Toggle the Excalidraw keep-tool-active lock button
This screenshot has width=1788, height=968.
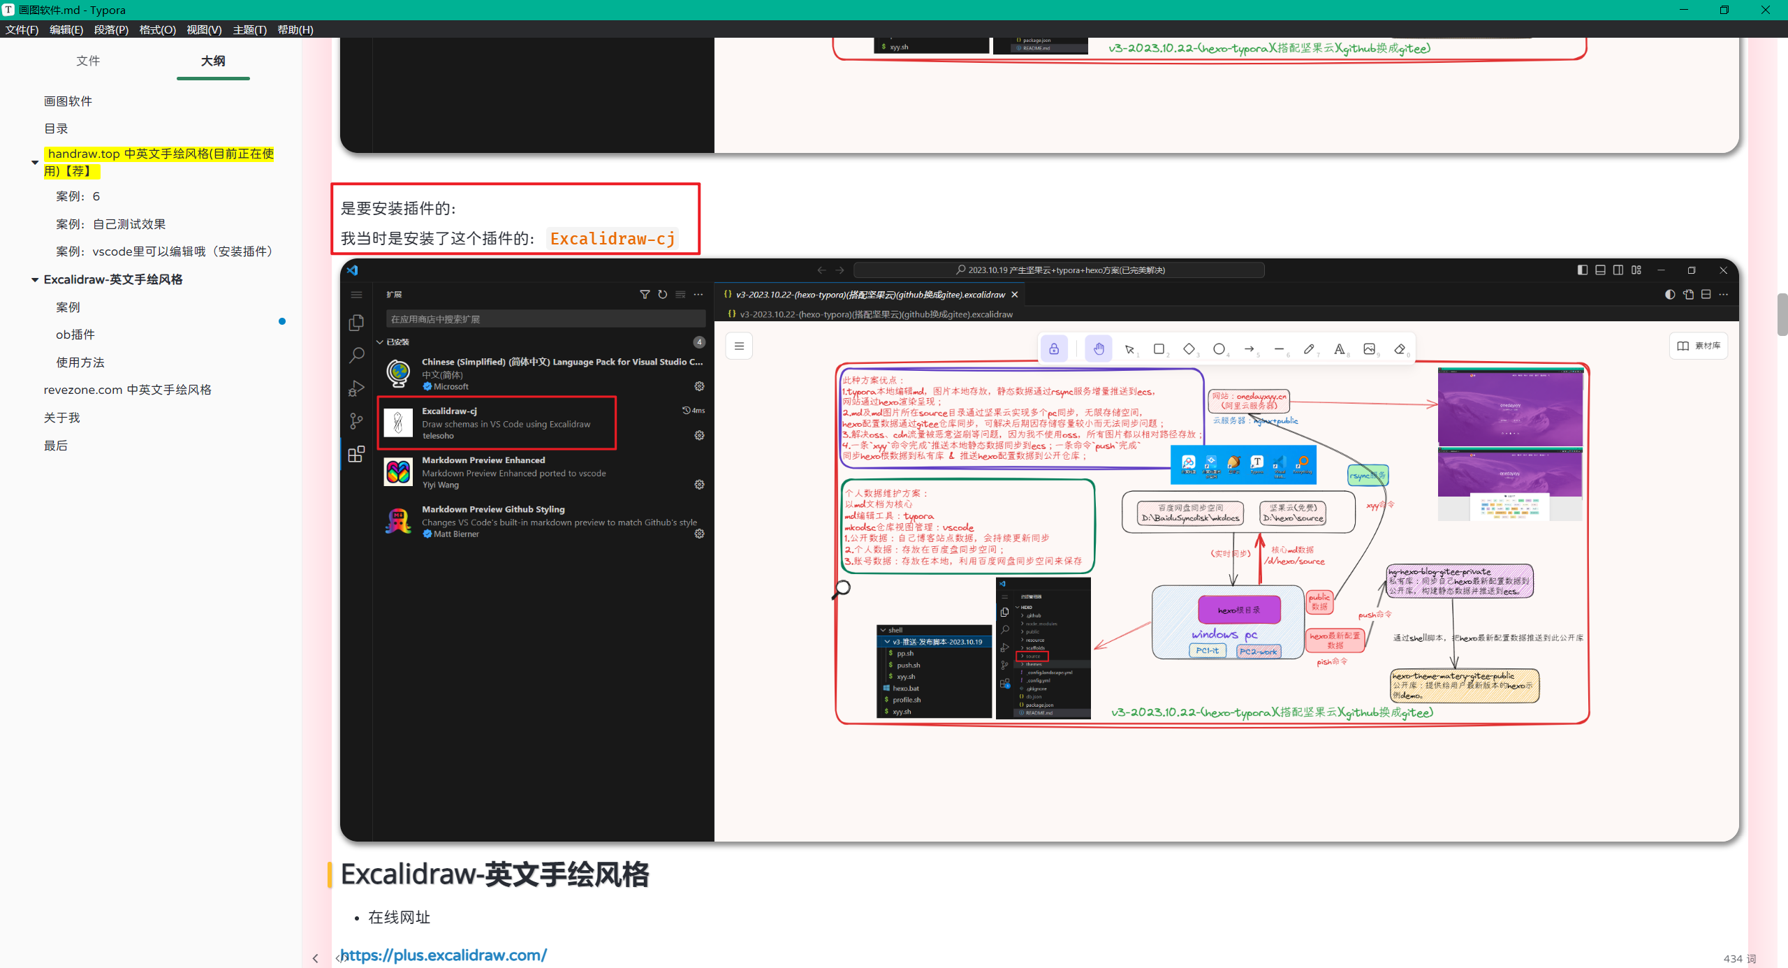tap(1054, 349)
